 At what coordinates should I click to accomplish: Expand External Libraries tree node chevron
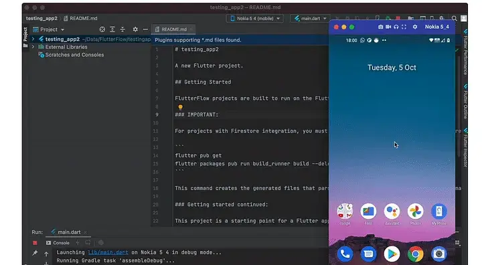click(x=33, y=47)
